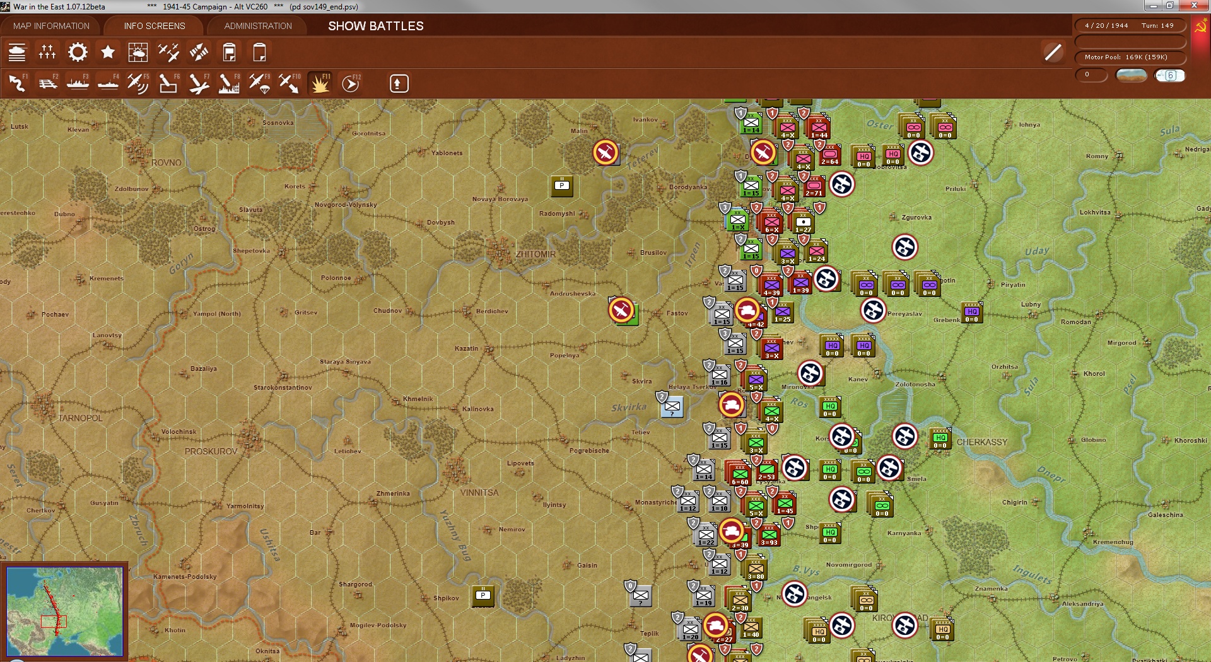Screen dimensions: 1211x662
Task: Click the VINNITSA city label
Action: (x=479, y=492)
